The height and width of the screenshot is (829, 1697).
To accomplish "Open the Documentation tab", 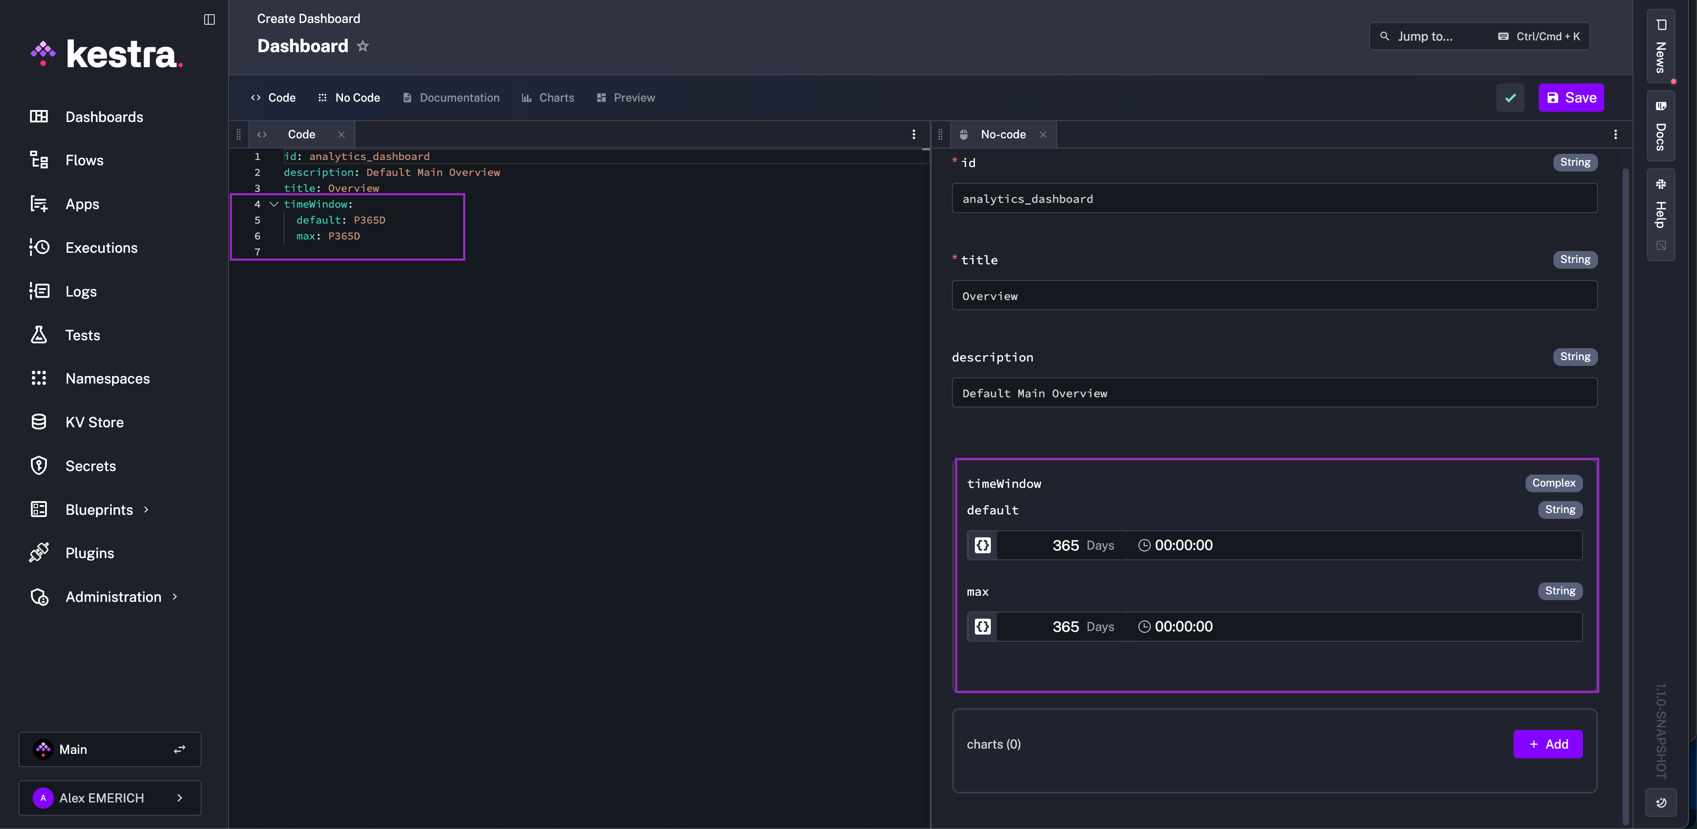I will [451, 98].
